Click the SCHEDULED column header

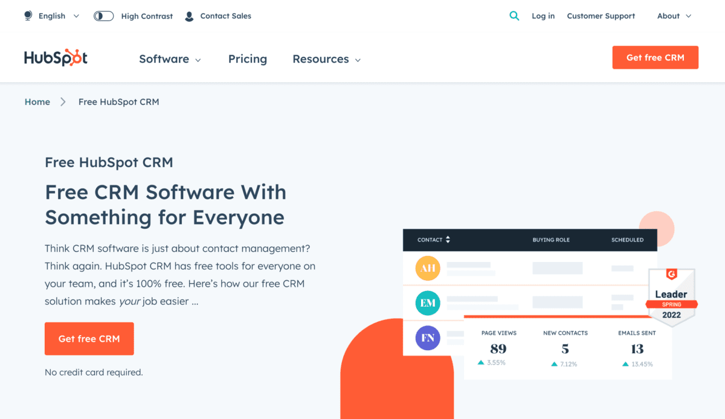[627, 240]
